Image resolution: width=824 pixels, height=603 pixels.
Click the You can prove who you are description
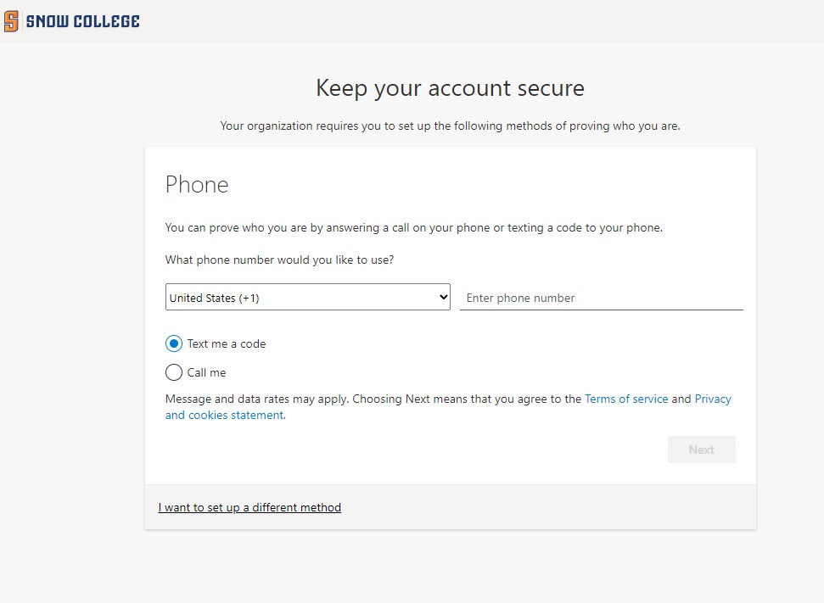[x=413, y=227]
